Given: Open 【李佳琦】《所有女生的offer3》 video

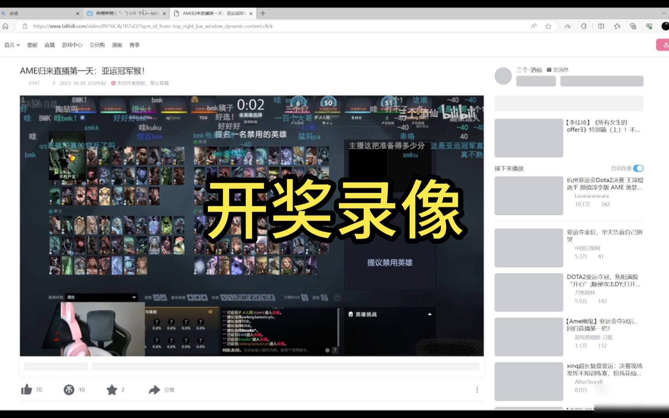Looking at the screenshot, I should (604, 126).
